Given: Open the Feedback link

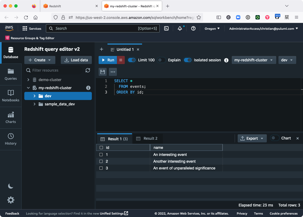Looking at the screenshot, I should point(12,213).
